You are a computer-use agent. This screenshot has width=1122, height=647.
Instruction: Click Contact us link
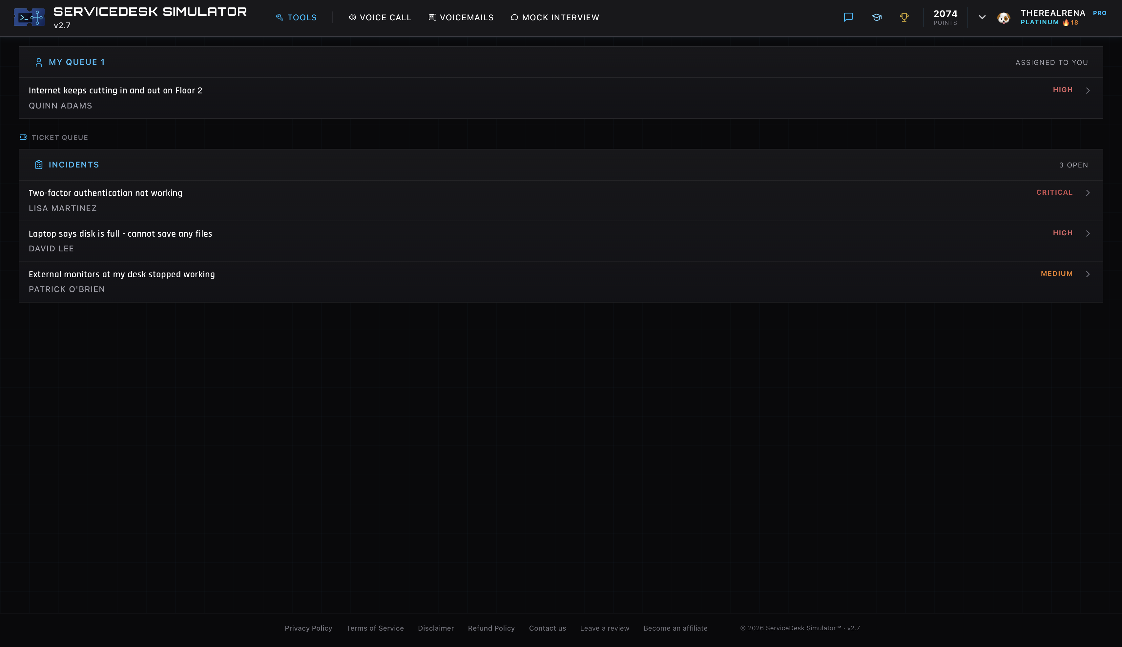[548, 628]
